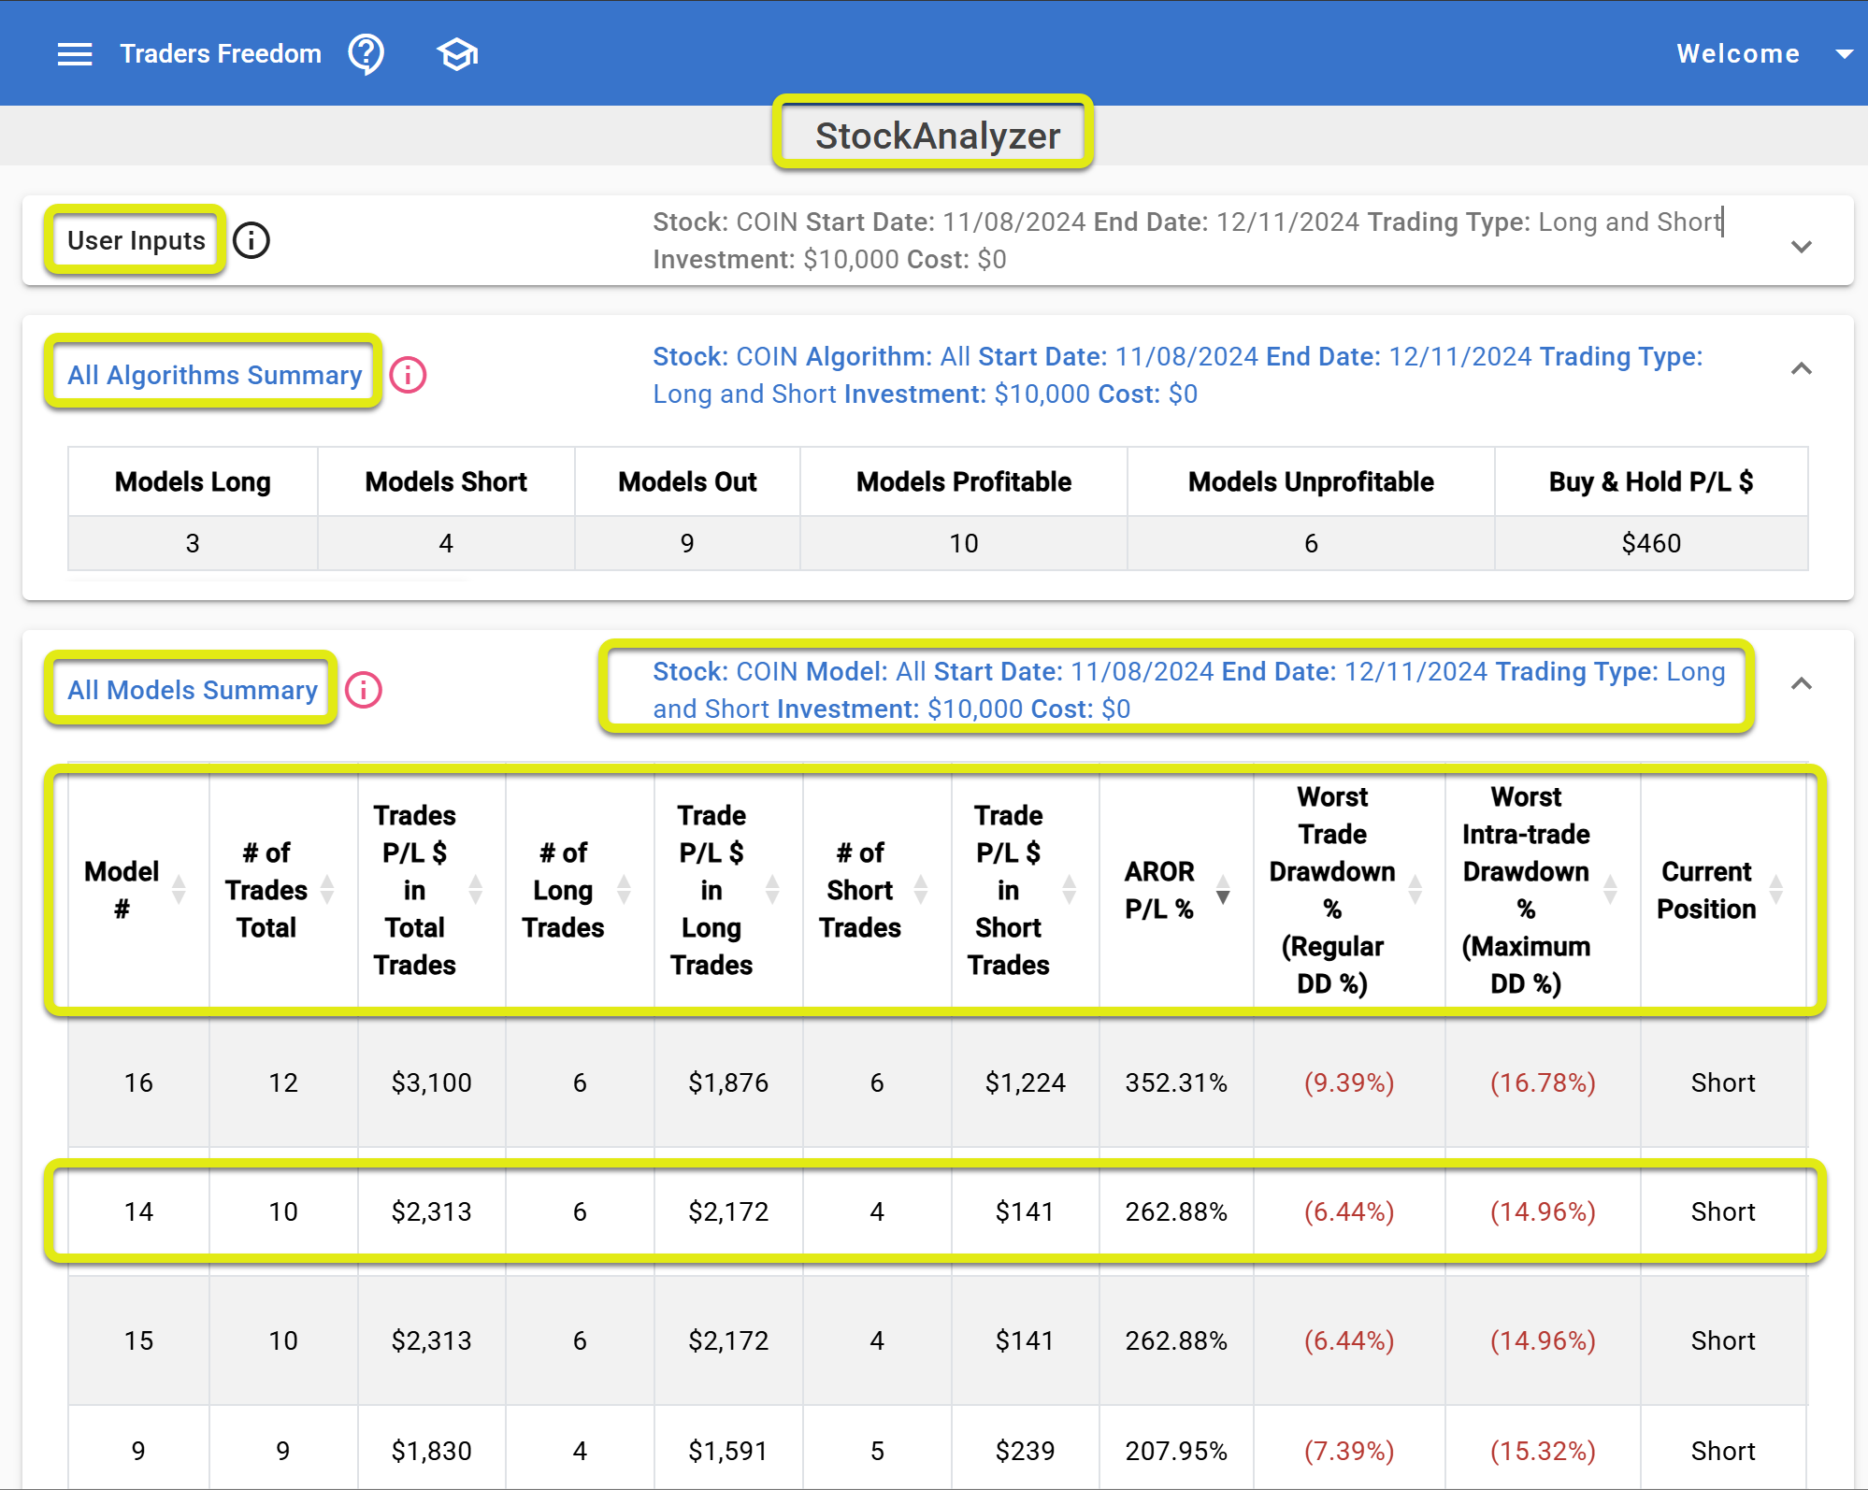Collapse the All Algorithms Summary panel
The width and height of the screenshot is (1868, 1490).
click(x=1802, y=369)
